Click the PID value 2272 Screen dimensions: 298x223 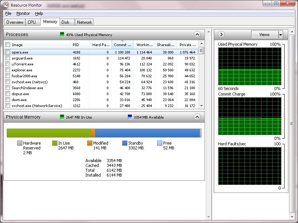(76, 70)
